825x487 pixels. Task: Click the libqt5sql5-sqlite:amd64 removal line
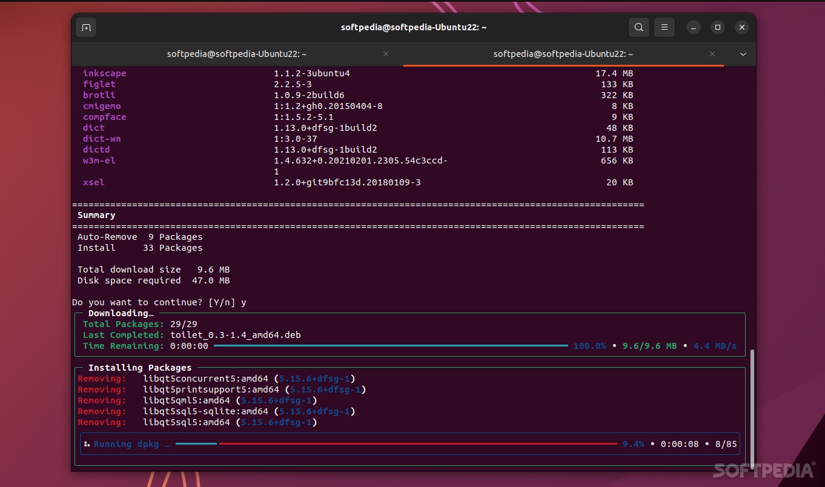pyautogui.click(x=216, y=411)
